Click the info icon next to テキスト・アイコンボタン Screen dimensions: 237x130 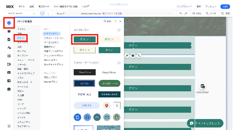119,63
